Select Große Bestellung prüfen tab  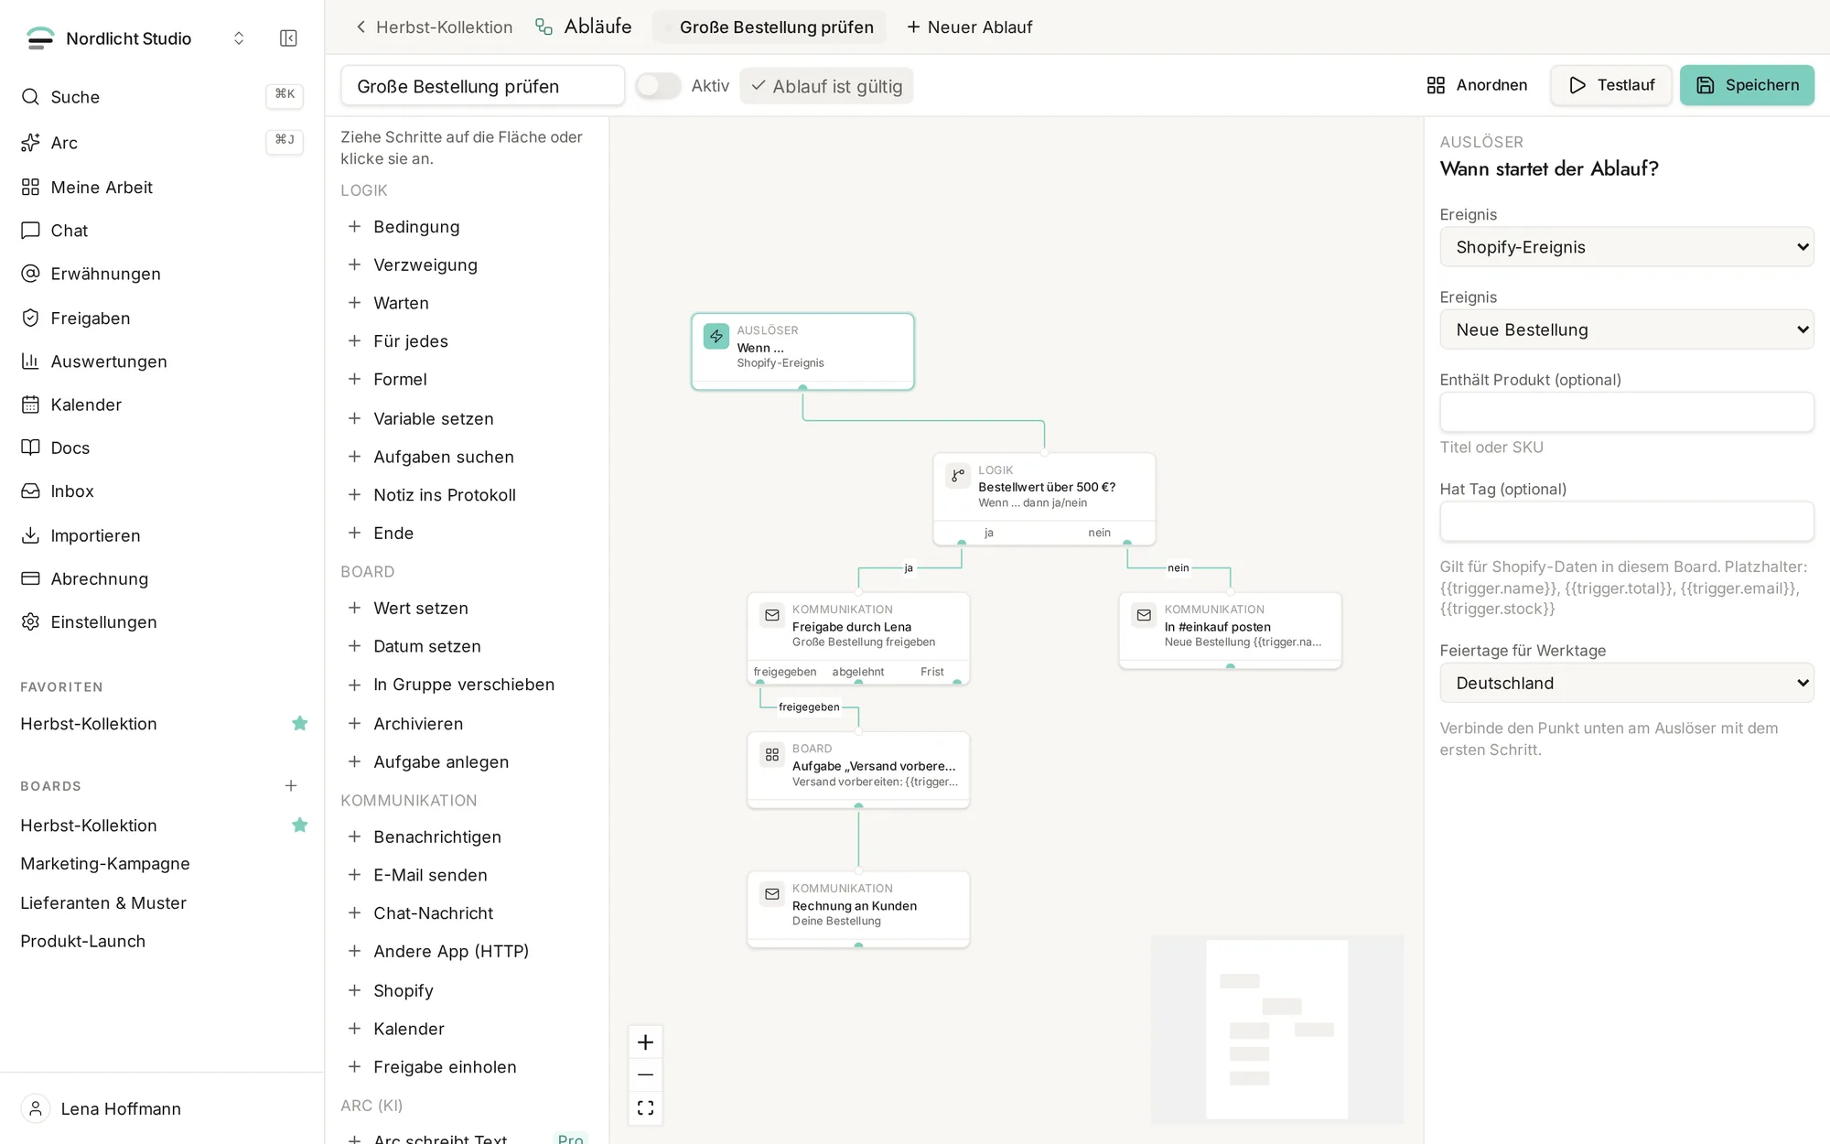pyautogui.click(x=769, y=27)
